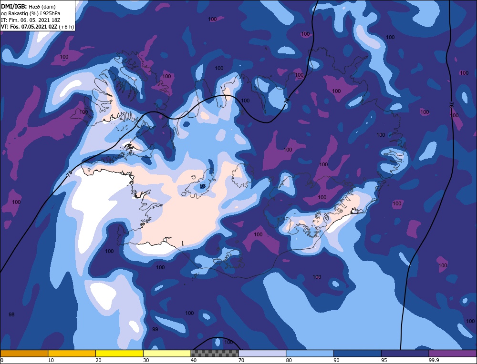Click the 20–30 yellow legend swatch

click(119, 353)
